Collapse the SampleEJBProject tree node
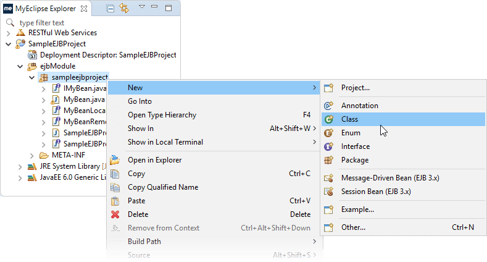Viewport: 487px width, 262px height. [8, 44]
